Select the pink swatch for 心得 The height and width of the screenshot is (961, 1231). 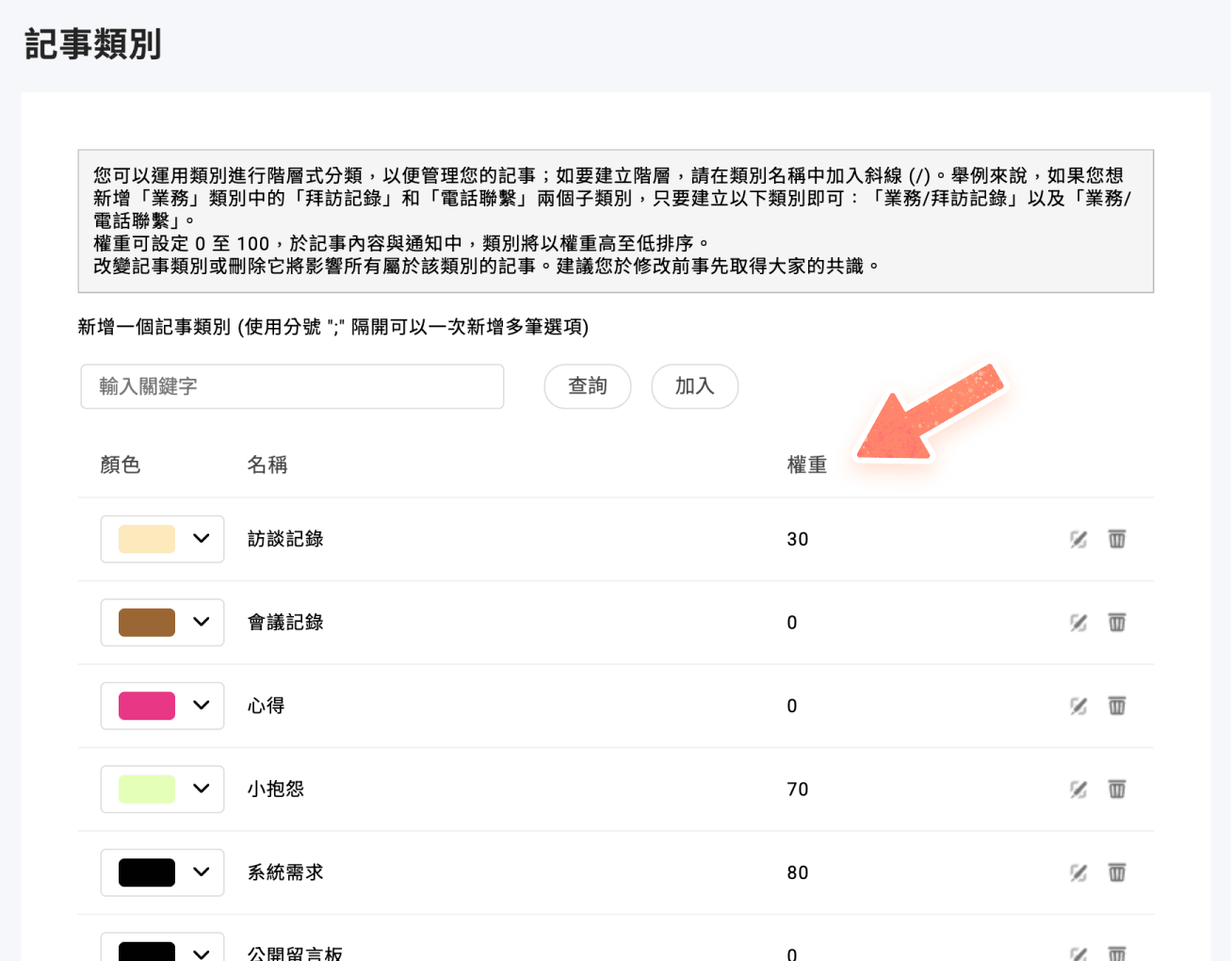click(147, 706)
